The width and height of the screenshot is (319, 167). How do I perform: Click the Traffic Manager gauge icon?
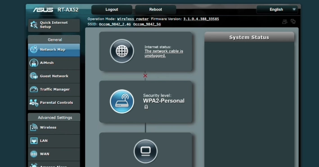tap(34, 89)
